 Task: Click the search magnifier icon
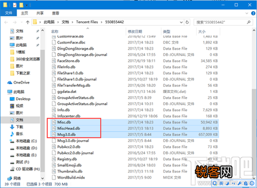click(x=249, y=22)
